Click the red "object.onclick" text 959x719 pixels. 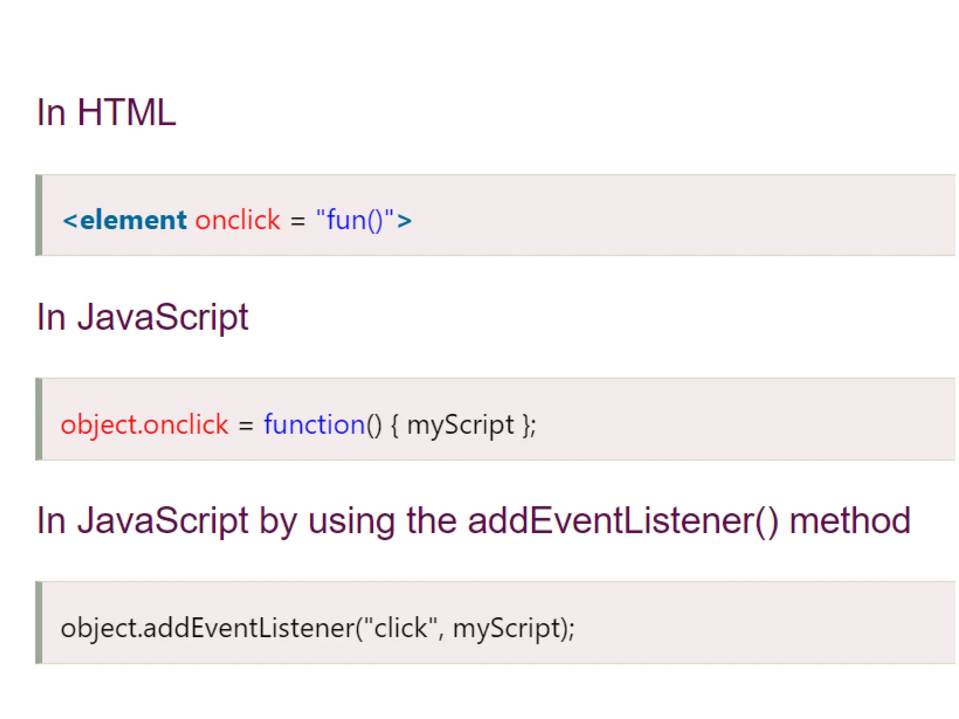click(x=145, y=425)
